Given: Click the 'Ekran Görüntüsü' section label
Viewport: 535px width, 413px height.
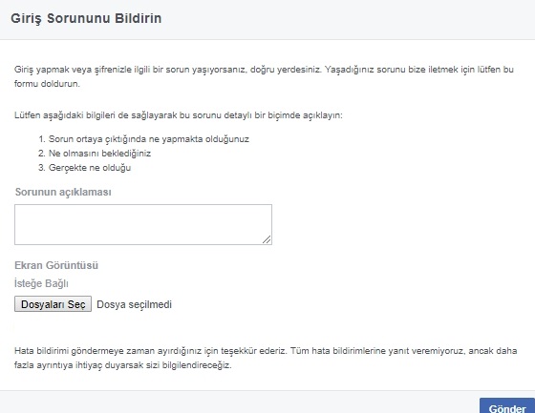Looking at the screenshot, I should [x=56, y=265].
